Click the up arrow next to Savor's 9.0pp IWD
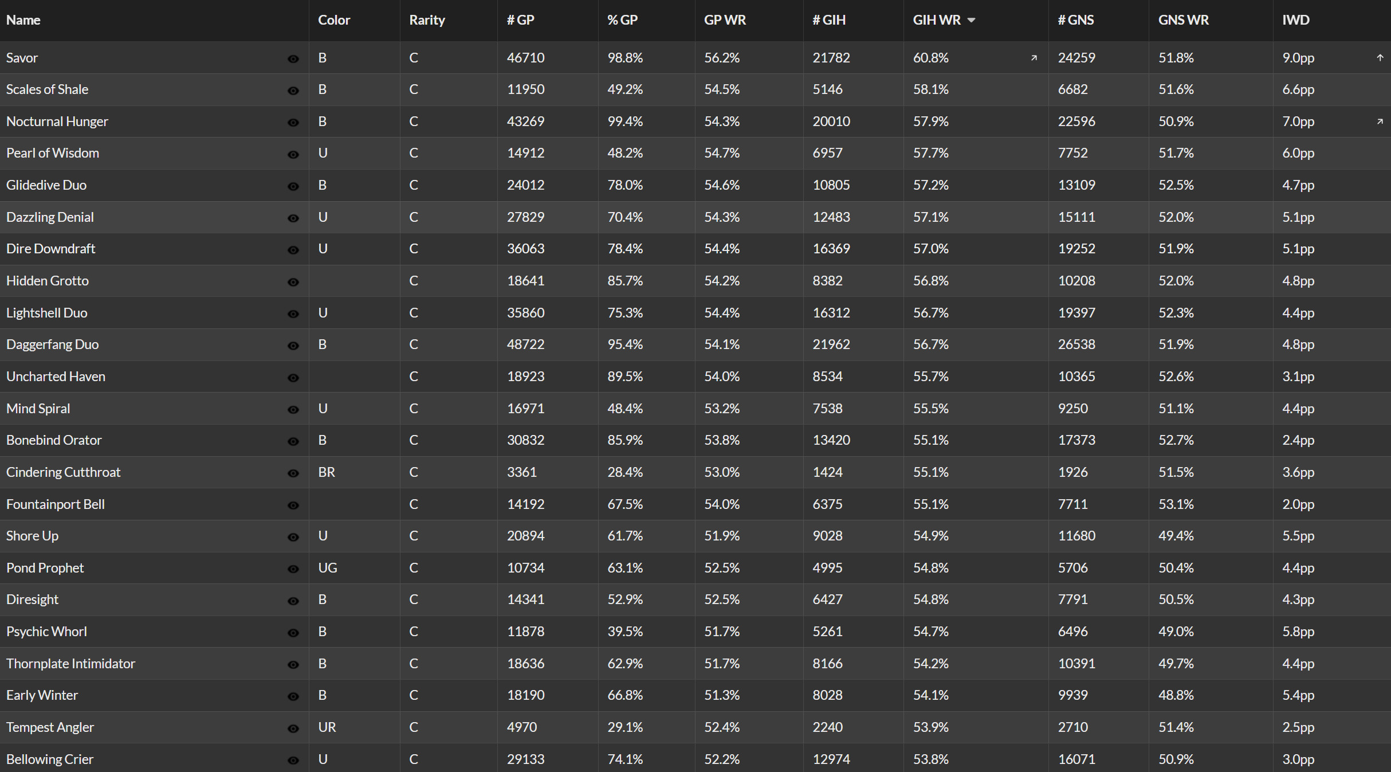 [1380, 57]
